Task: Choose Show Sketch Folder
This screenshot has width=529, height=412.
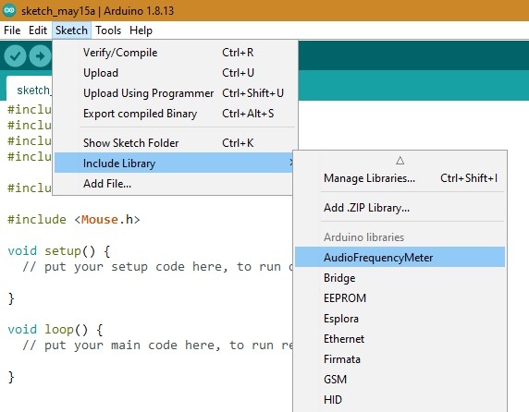Action: (x=175, y=143)
